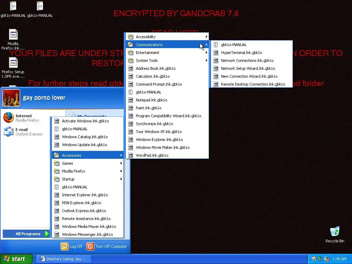Expand the Entertainment submenu arrow
This screenshot has height=264, width=352.
tap(206, 53)
